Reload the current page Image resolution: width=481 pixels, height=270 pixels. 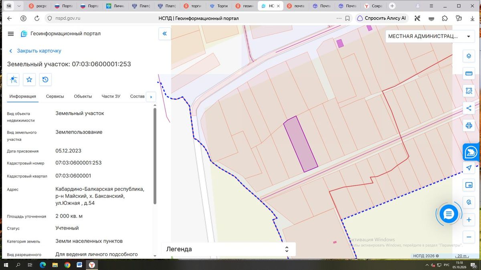coord(37,18)
